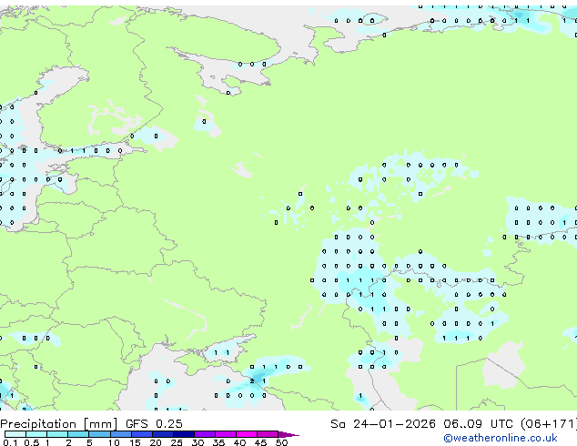577x446 pixels.
Task: Click the purple over-50 arrow tip of legend
Action: click(x=288, y=435)
